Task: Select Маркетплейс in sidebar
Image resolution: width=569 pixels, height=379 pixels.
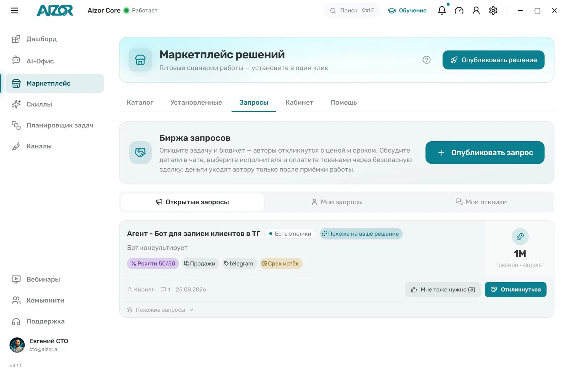Action: click(x=55, y=83)
